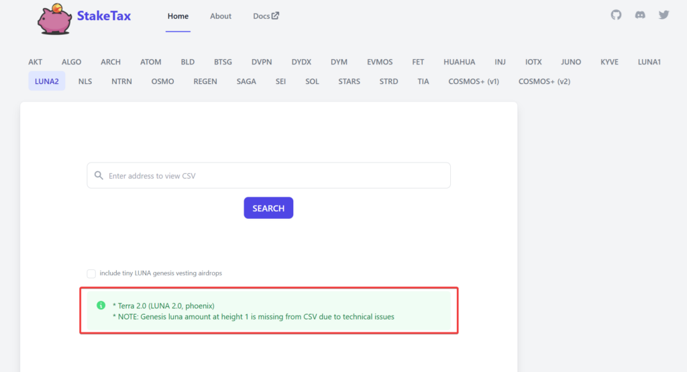Viewport: 687px width, 372px height.
Task: Open the Twitter bird icon link
Action: point(664,15)
